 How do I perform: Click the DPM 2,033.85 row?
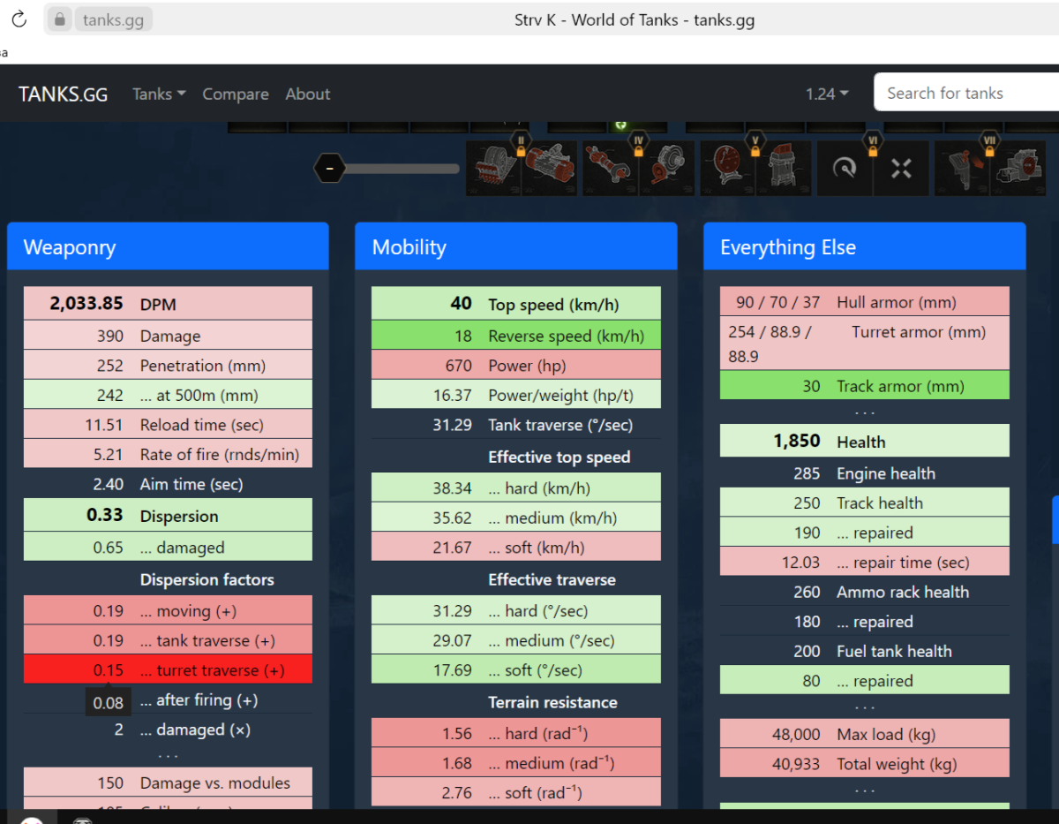[x=168, y=304]
